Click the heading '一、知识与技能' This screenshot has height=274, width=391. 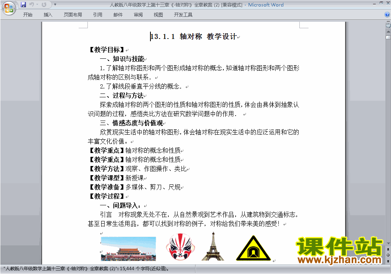pos(122,59)
